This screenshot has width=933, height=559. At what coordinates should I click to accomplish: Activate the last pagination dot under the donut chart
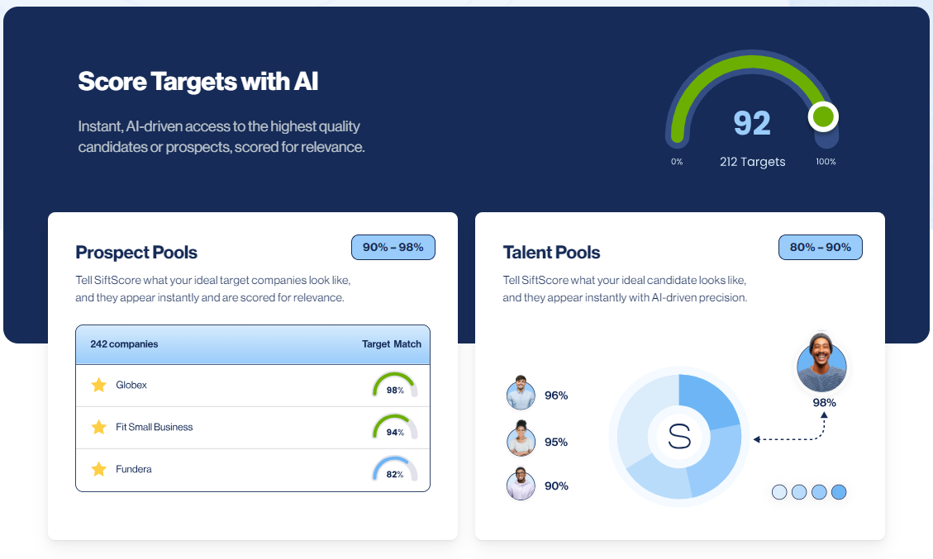[x=839, y=491]
